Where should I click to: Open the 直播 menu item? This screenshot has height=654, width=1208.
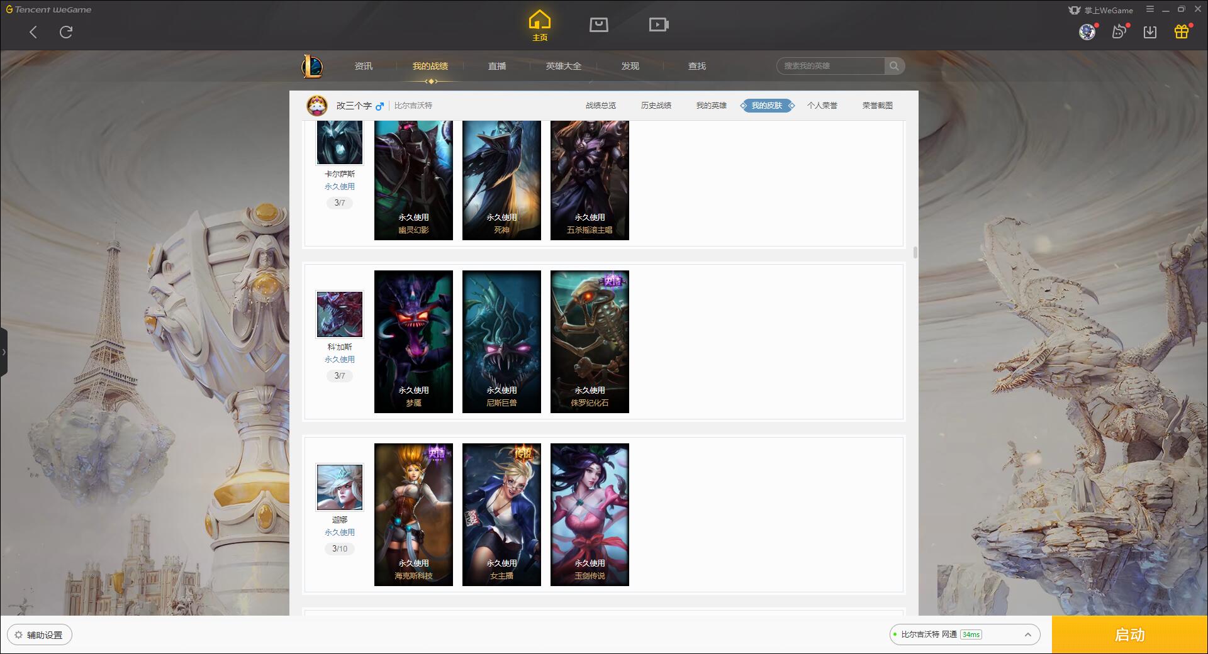pyautogui.click(x=497, y=66)
